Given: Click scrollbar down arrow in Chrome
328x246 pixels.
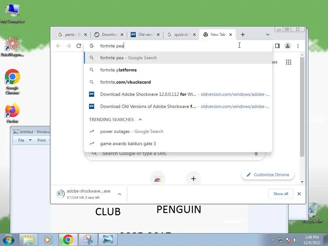Looking at the screenshot, I should 302,182.
